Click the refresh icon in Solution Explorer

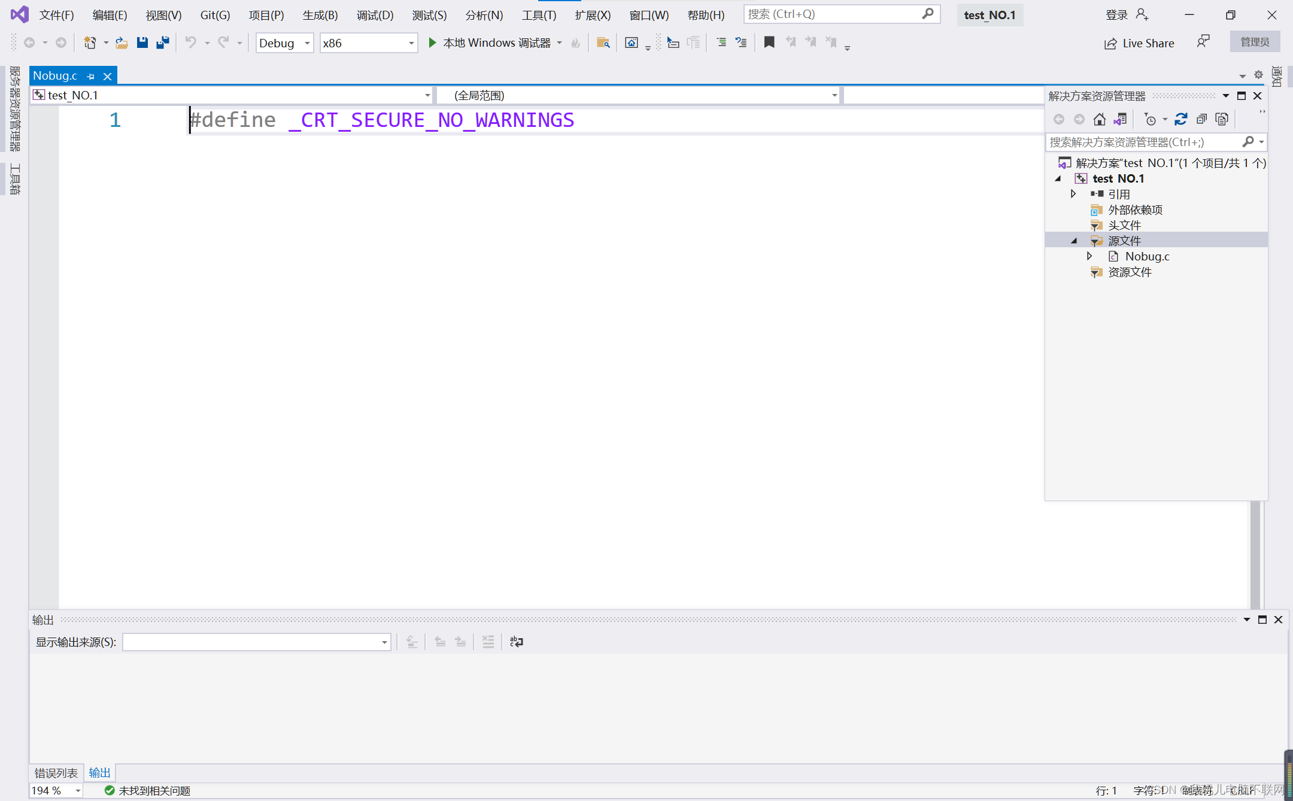[x=1180, y=119]
